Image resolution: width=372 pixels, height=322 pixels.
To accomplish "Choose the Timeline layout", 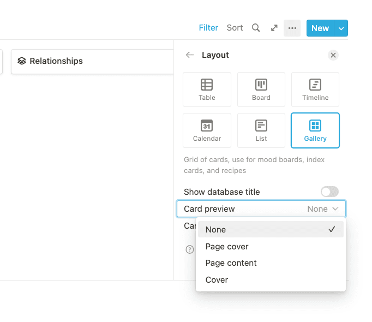I will (x=315, y=90).
